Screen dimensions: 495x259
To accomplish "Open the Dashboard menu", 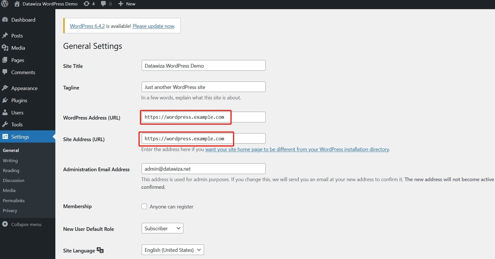I will tap(23, 20).
